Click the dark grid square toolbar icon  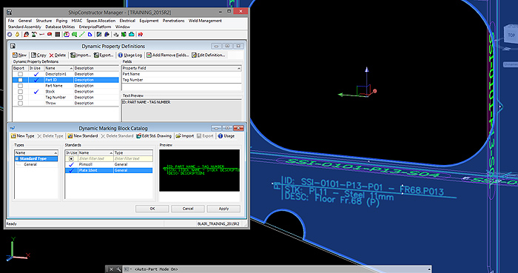pos(58,34)
